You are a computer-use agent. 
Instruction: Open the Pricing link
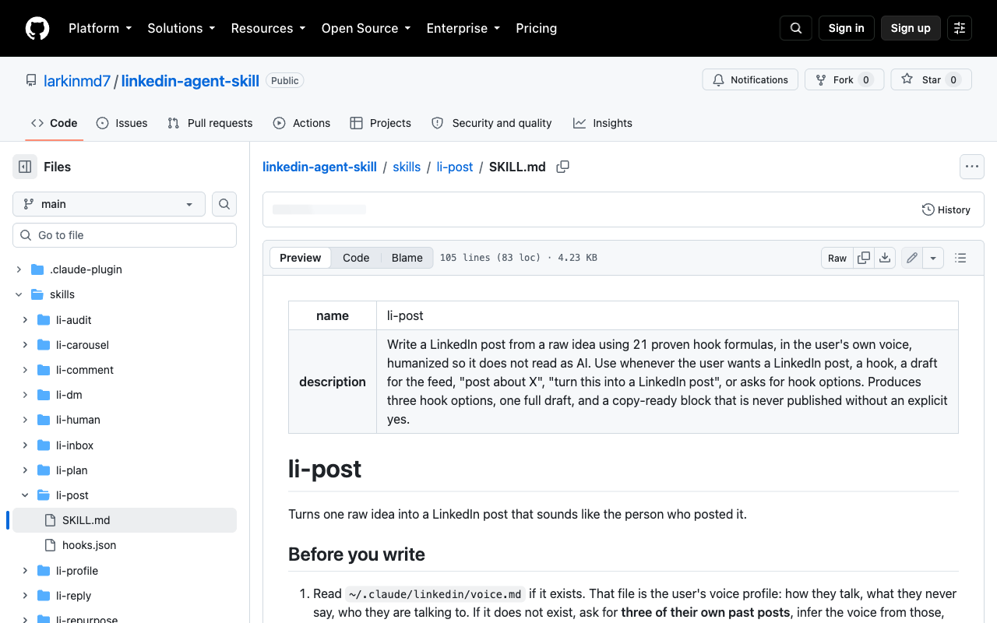tap(537, 28)
